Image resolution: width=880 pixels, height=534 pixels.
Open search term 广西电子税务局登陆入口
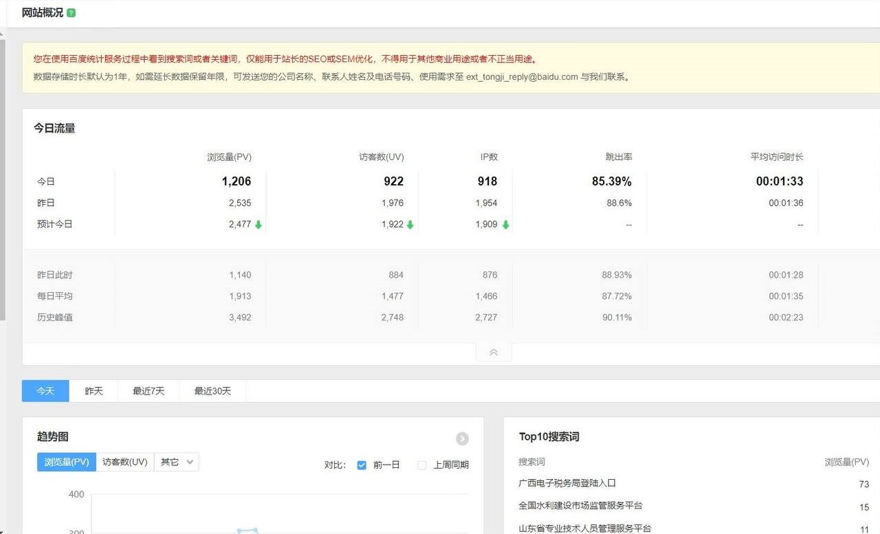(x=567, y=483)
